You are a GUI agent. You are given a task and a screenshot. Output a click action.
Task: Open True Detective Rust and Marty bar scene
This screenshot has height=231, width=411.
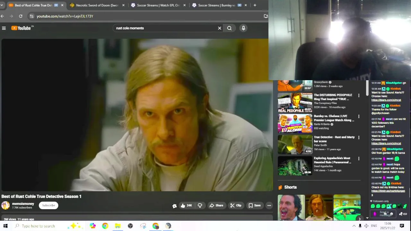(x=334, y=139)
